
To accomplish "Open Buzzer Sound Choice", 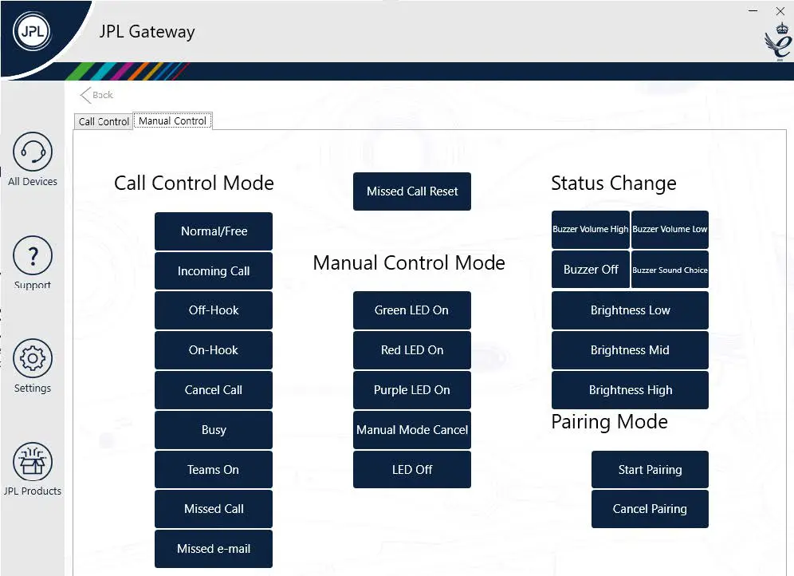I will [x=670, y=270].
